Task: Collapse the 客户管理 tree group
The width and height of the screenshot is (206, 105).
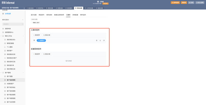Action: click(x=1, y=73)
